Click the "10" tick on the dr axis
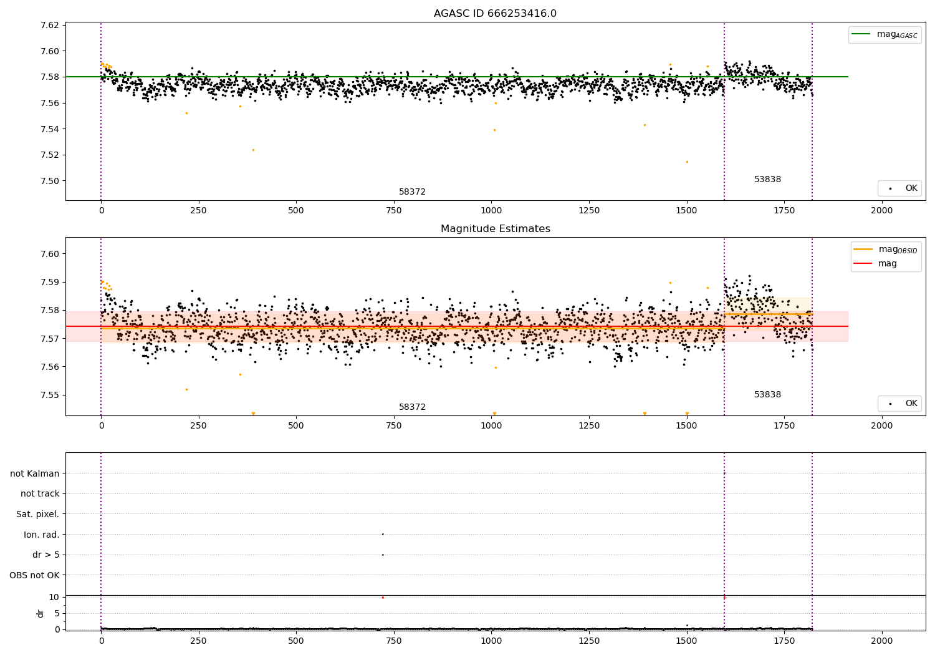This screenshot has width=935, height=655. [54, 597]
